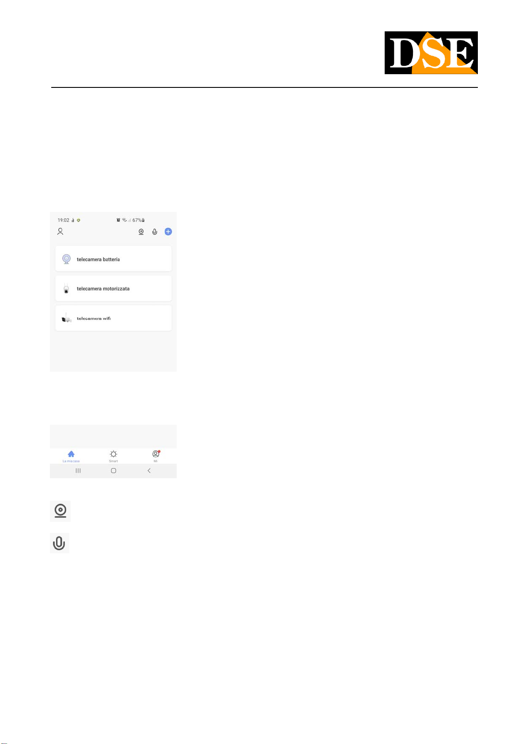
Task: Click the large microphone icon below the screenshot
Action: pyautogui.click(x=59, y=544)
